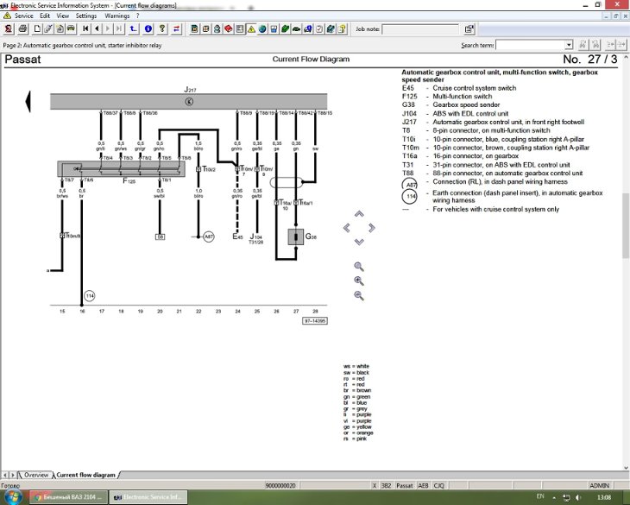Viewport: 630px width, 505px height.
Task: Click the second find binoculars button
Action: (595, 45)
